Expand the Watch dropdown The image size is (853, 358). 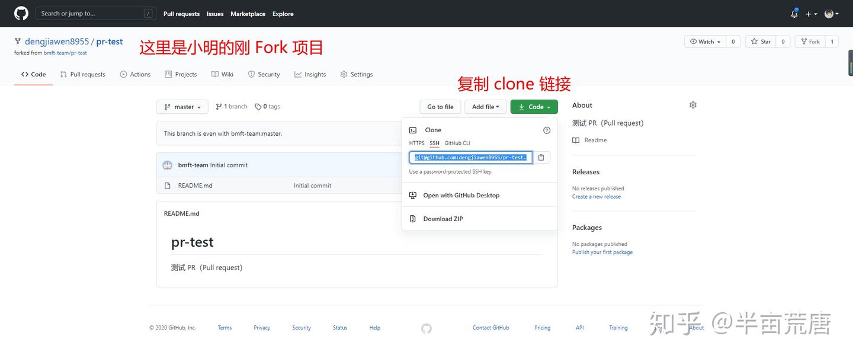[705, 41]
